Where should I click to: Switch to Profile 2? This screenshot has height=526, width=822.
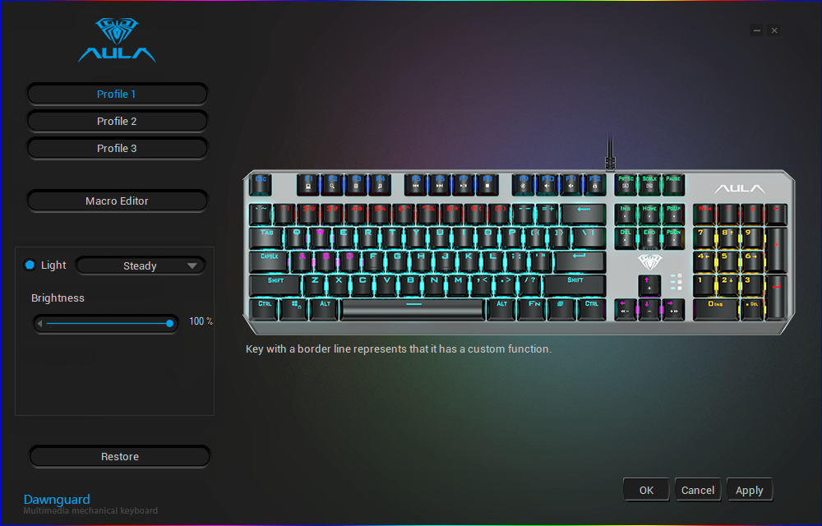(117, 122)
